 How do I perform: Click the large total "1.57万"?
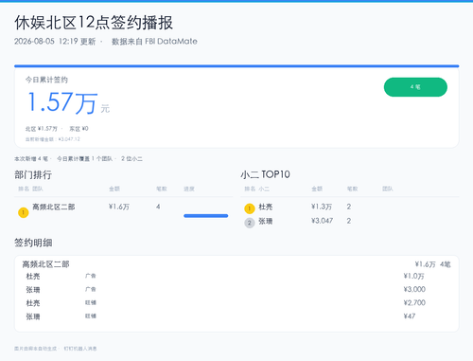click(x=62, y=102)
